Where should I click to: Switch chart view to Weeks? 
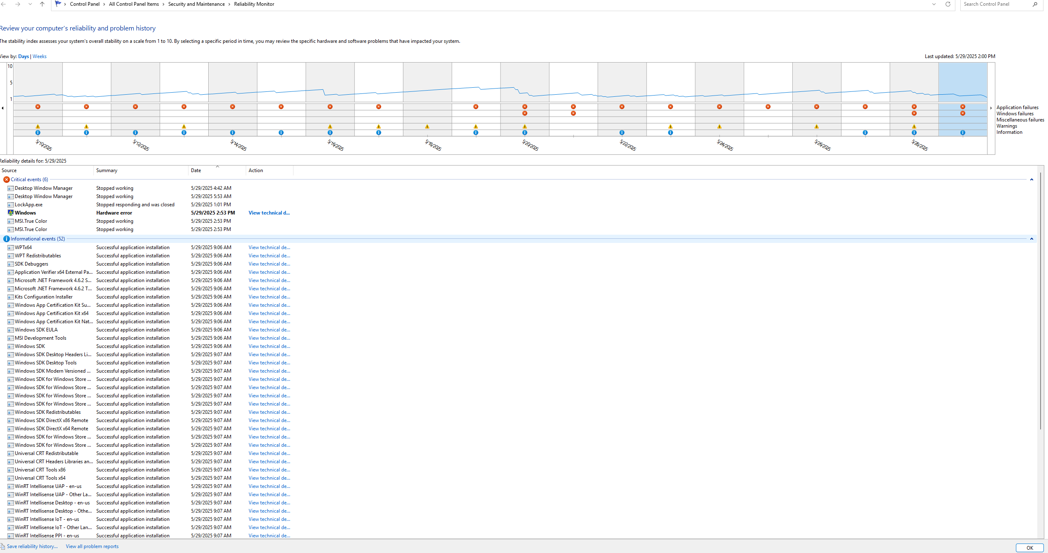40,56
